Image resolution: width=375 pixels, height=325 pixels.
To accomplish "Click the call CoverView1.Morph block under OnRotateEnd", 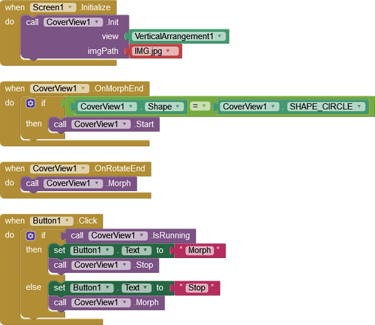I will (79, 183).
